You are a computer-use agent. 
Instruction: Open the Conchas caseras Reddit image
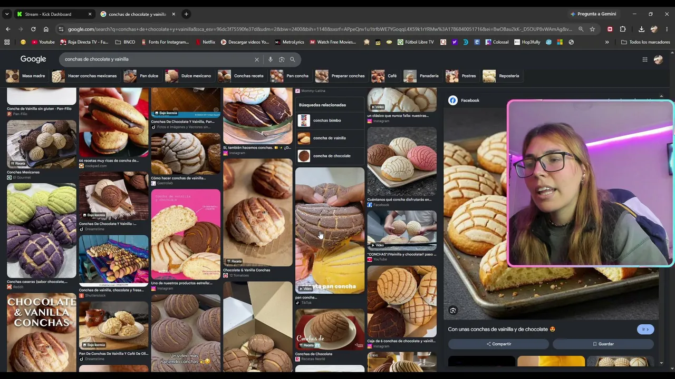[x=42, y=231]
